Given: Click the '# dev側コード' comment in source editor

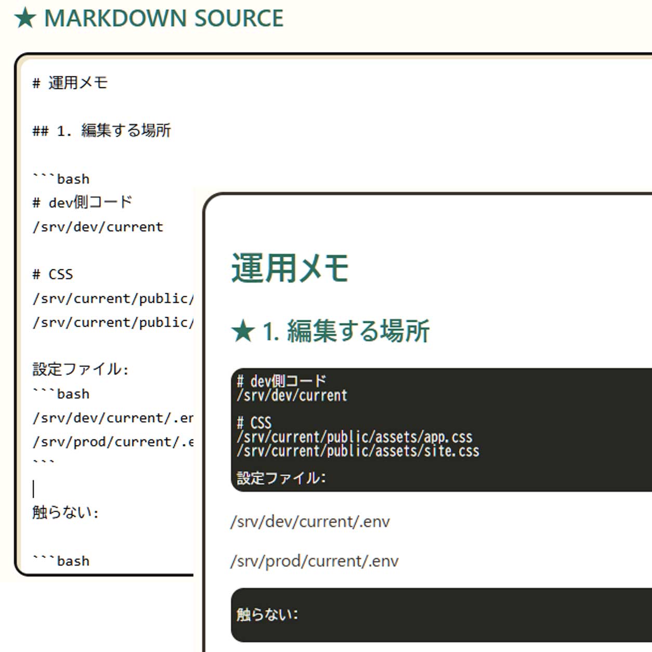Looking at the screenshot, I should click(83, 202).
